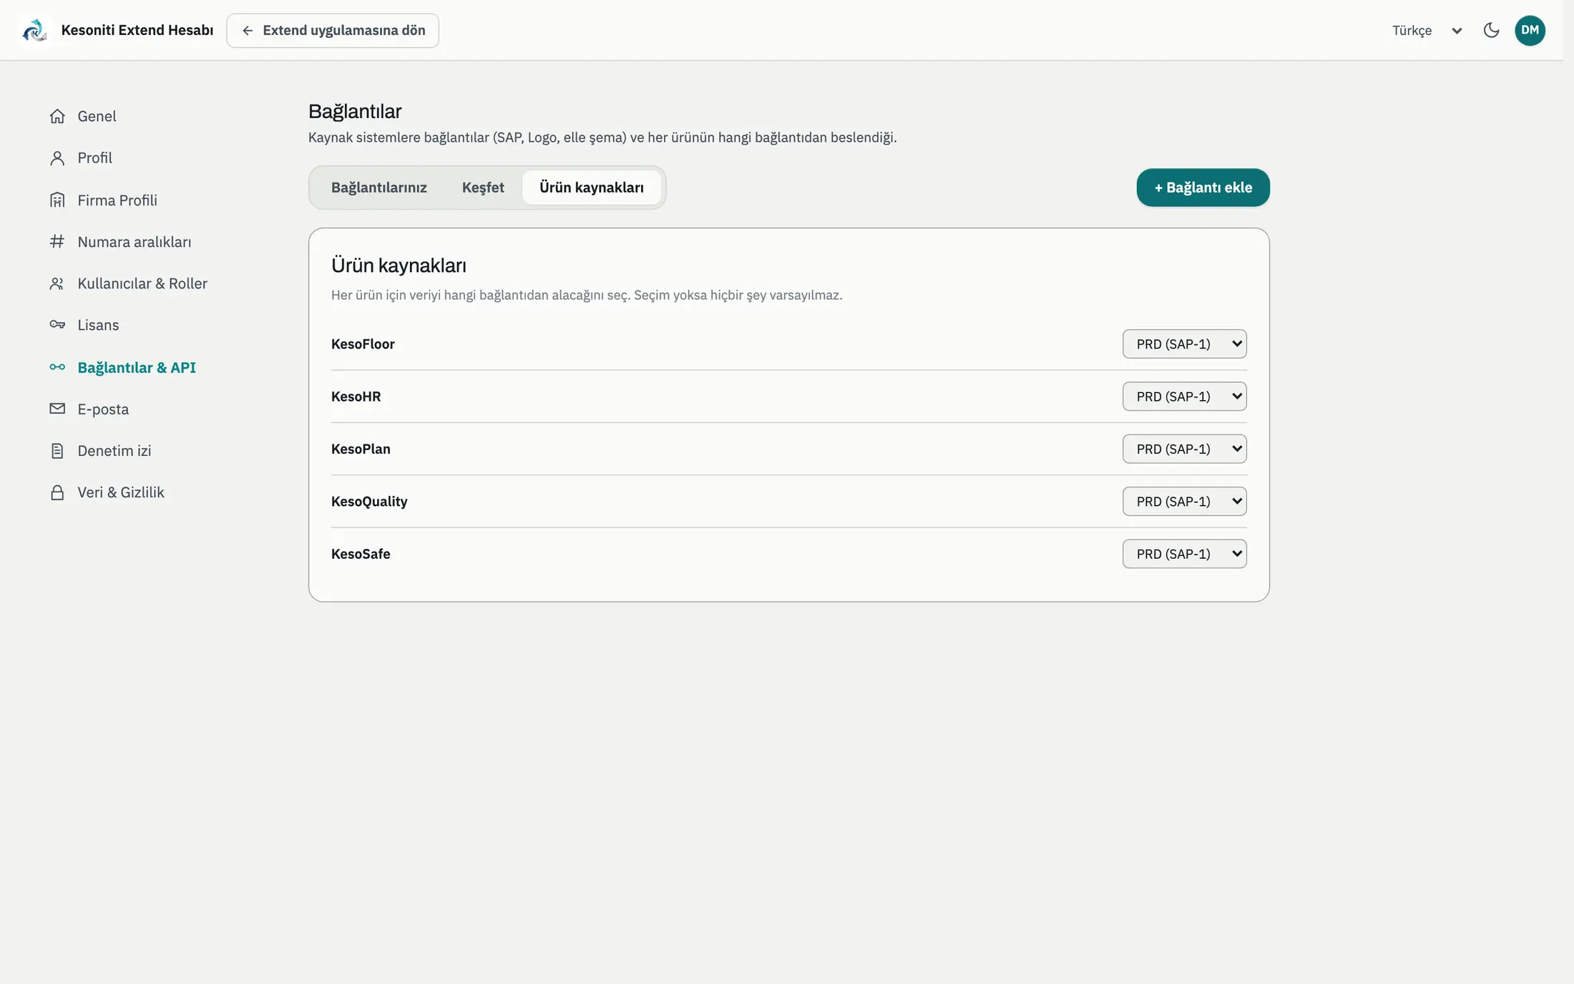Viewport: 1574px width, 984px height.
Task: Click the hash icon beside Numara aralıkları
Action: [x=57, y=242]
